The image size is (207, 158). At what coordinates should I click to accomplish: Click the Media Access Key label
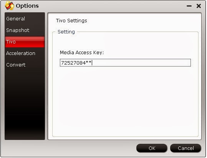82,53
